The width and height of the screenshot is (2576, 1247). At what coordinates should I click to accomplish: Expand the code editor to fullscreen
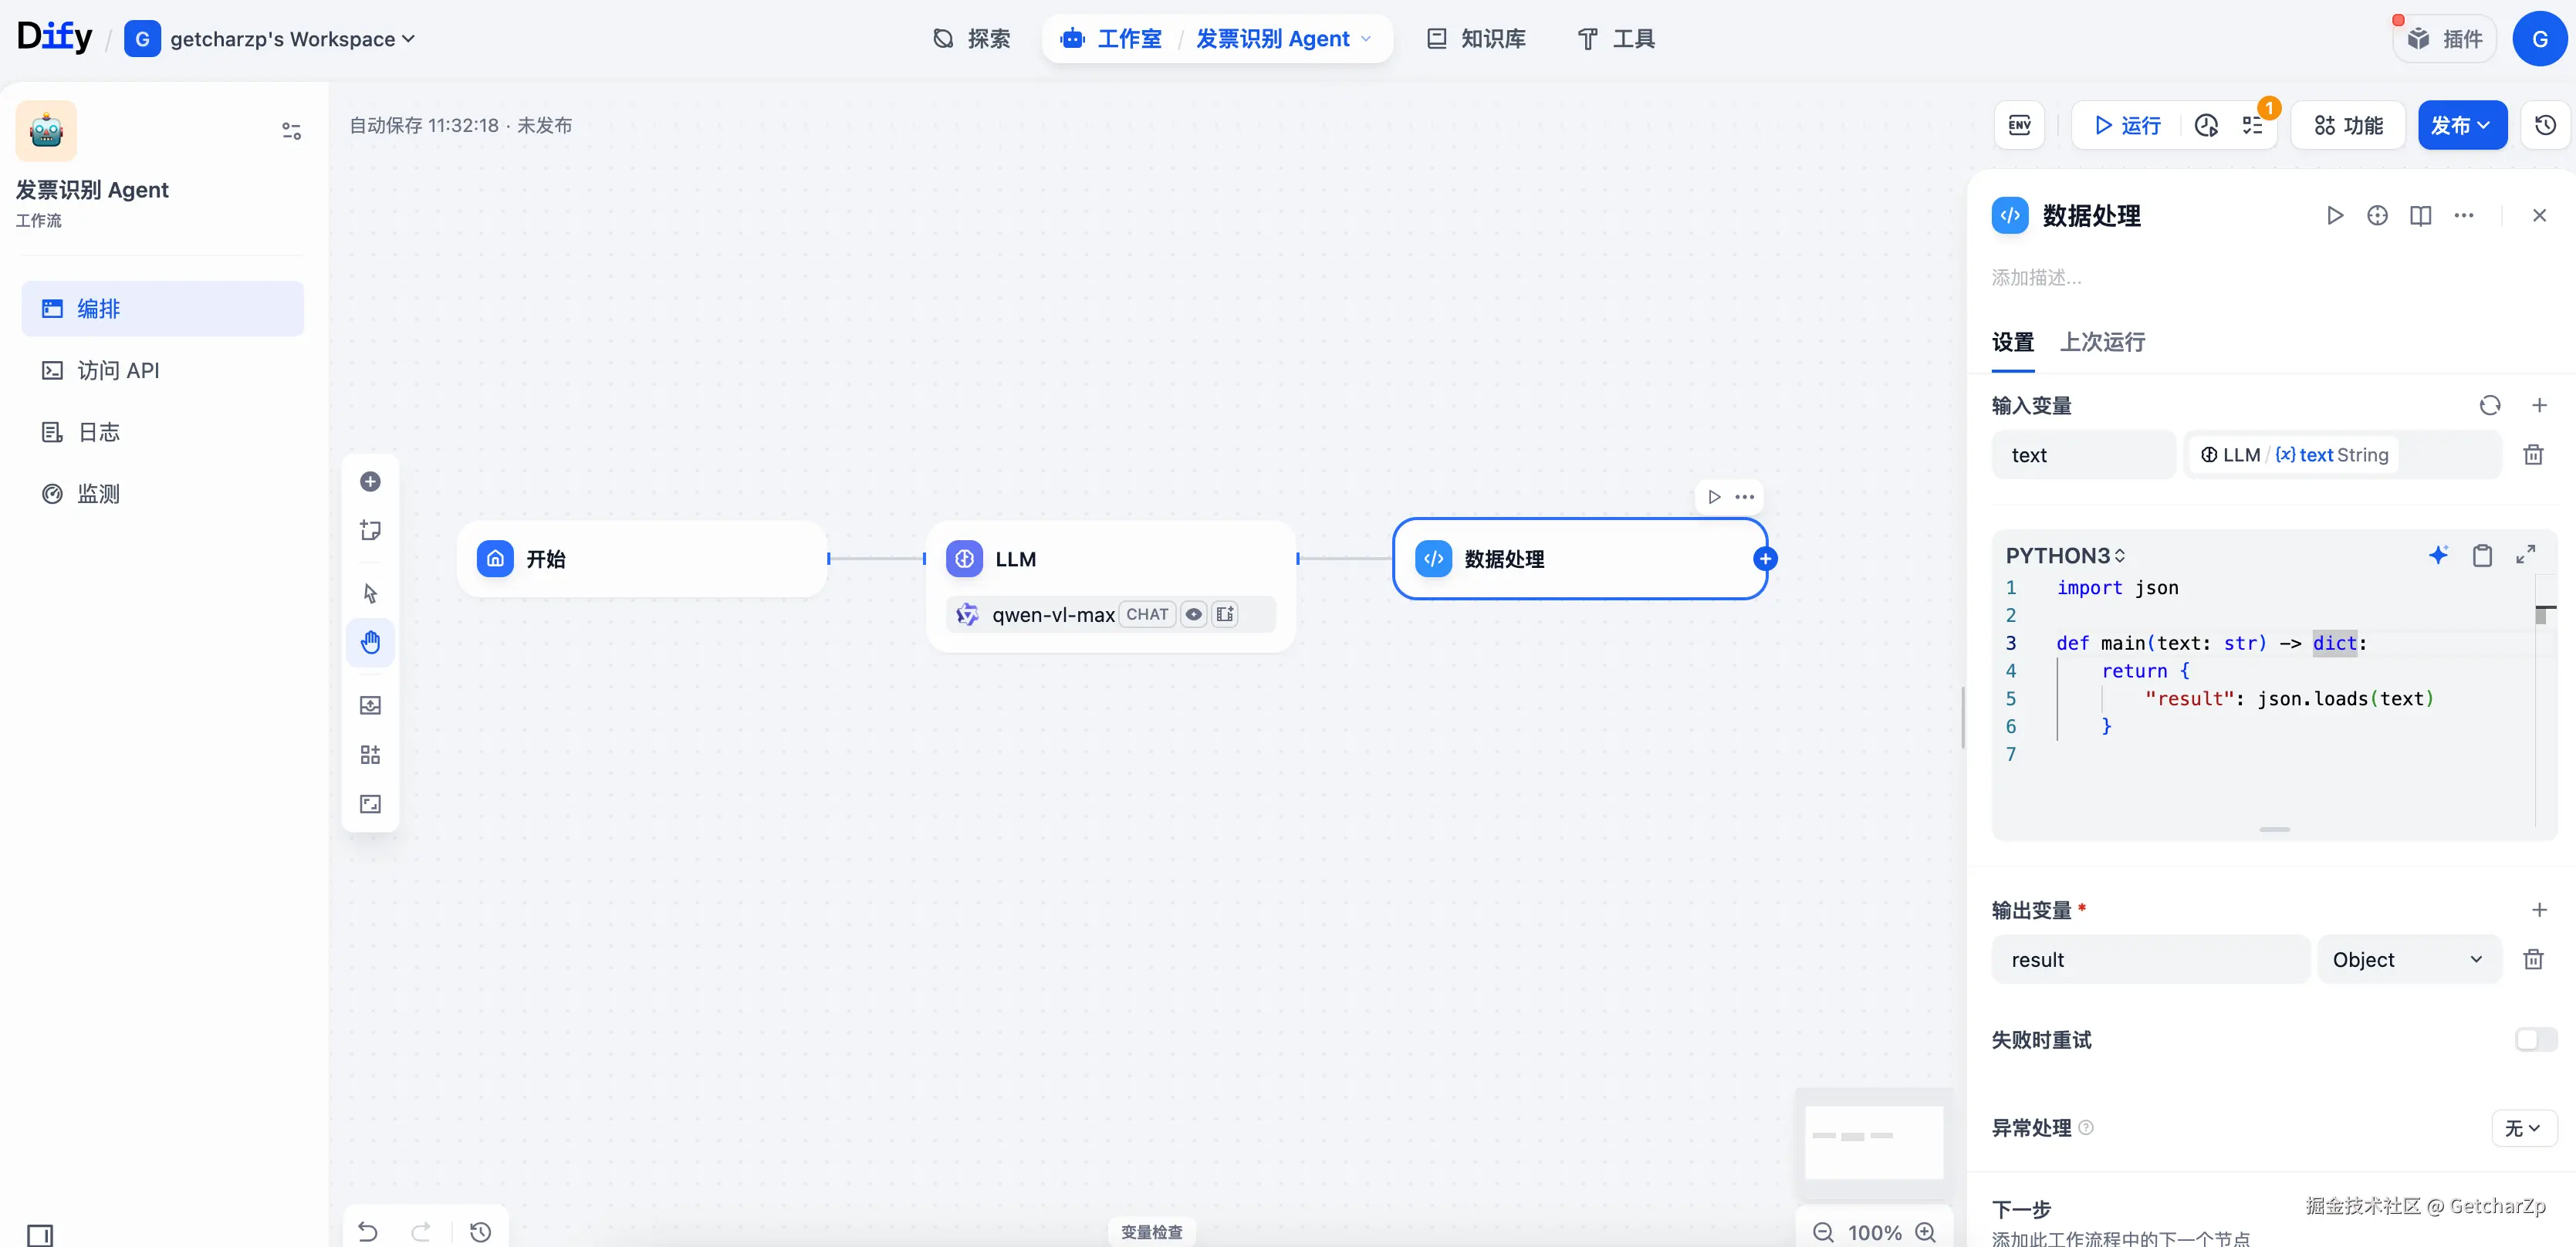point(2526,555)
